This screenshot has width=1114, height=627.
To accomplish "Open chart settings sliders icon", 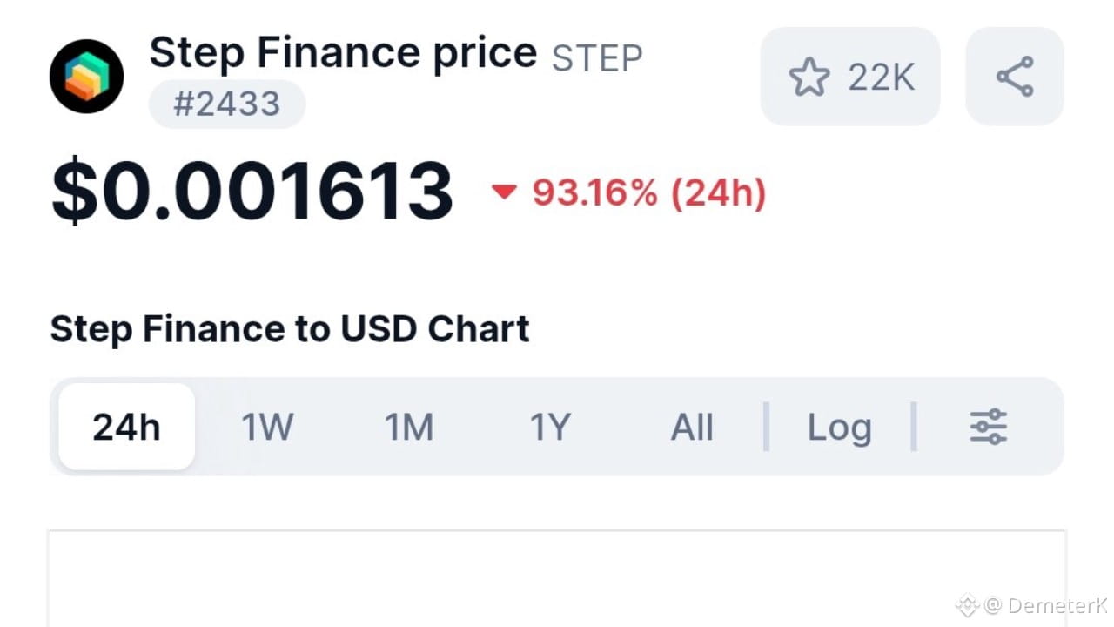I will click(988, 427).
